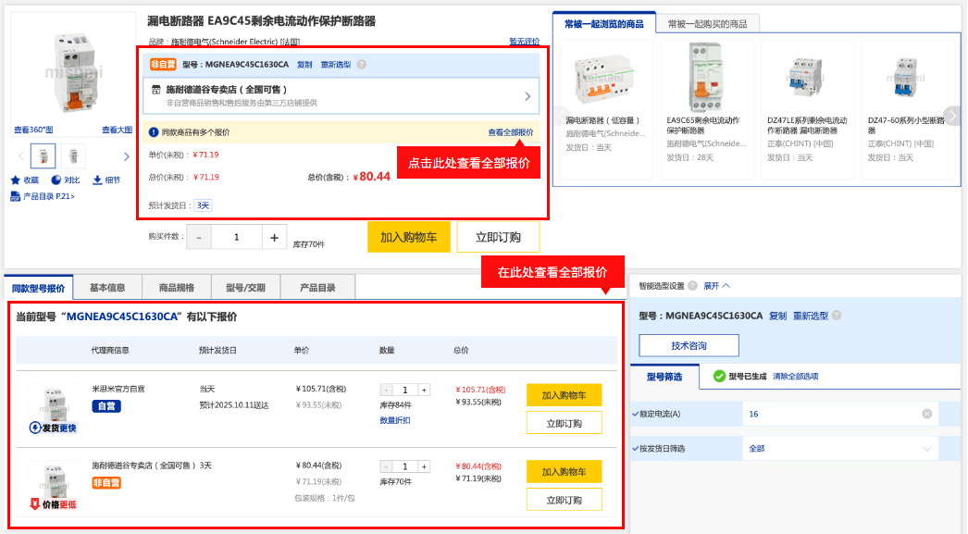The image size is (968, 534).
Task: Click the star 收藏 favorite icon
Action: click(16, 180)
